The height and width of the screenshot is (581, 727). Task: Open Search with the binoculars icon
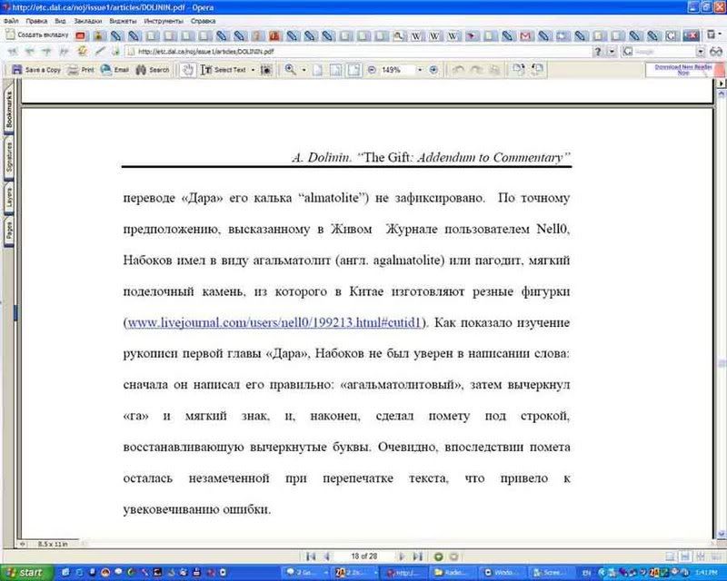click(153, 70)
